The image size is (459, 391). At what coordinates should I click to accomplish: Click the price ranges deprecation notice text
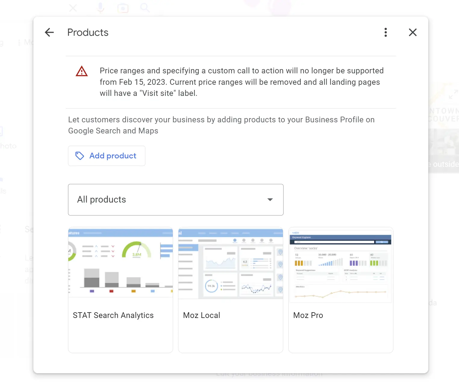click(241, 82)
